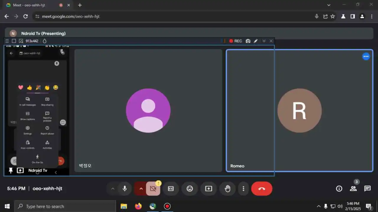Image resolution: width=378 pixels, height=212 pixels.
Task: Select Settings in phone menu
Action: [x=28, y=130]
